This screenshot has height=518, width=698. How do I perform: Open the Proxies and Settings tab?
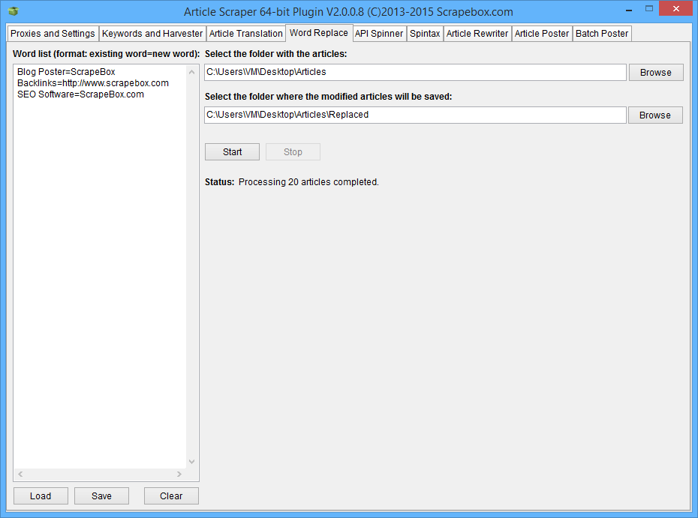tap(53, 34)
